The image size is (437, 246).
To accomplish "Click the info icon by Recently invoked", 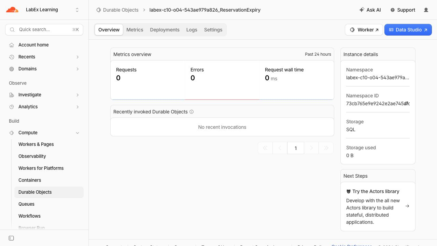I will click(x=192, y=112).
